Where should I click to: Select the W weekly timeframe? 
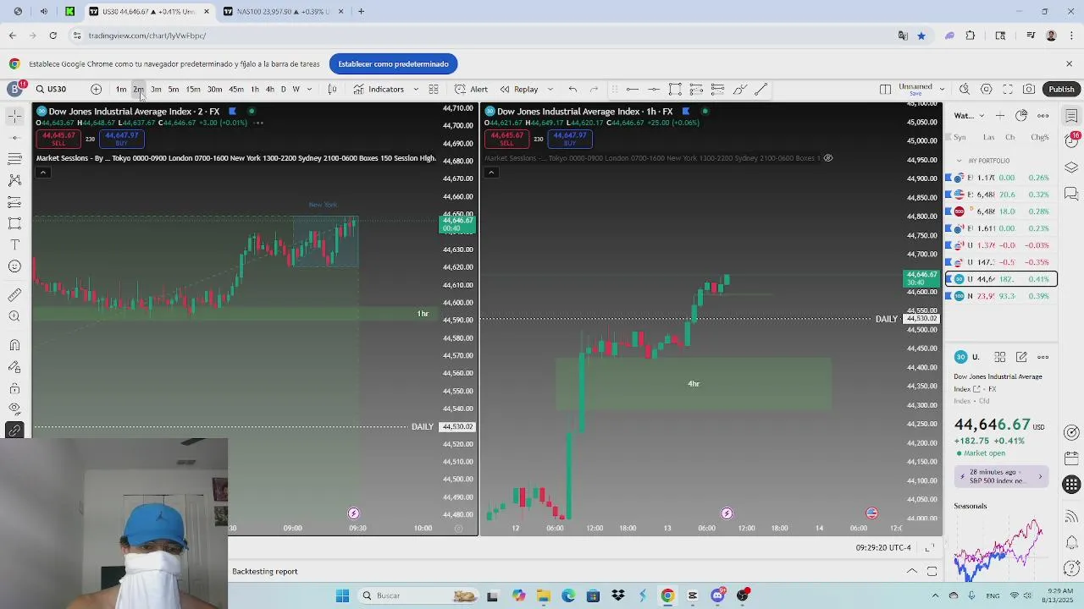coord(296,89)
